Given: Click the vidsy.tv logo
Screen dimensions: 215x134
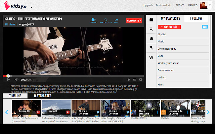Looking at the screenshot, I should (15, 5).
